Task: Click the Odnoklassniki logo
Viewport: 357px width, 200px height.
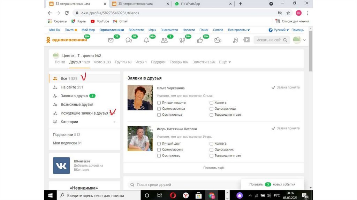Action: click(x=67, y=40)
